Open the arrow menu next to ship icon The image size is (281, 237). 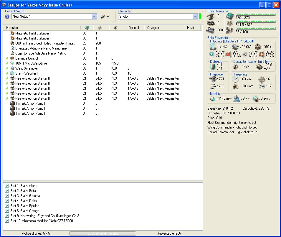coord(108,17)
